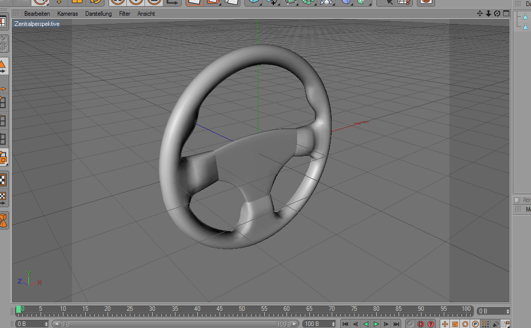The height and width of the screenshot is (328, 531).
Task: Open timeline options document icon
Action: pos(506,324)
